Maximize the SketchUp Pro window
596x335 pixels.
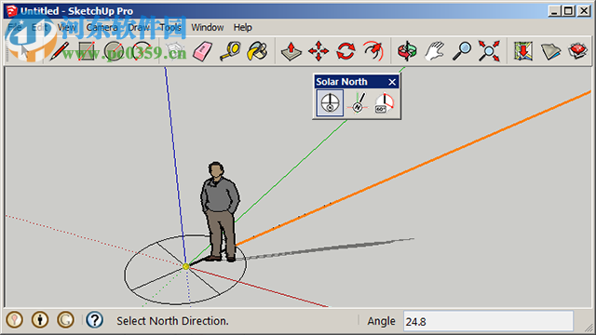coord(568,11)
